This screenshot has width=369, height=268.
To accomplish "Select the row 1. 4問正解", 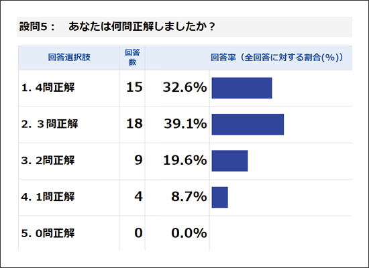I will (185, 88).
